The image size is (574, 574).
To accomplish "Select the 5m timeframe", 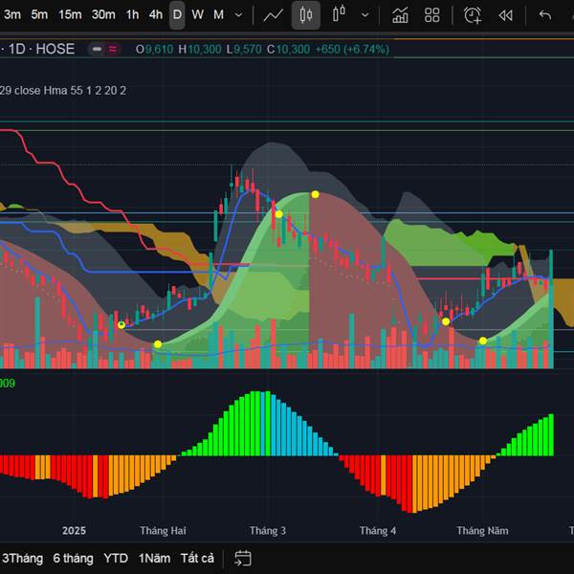I will coord(39,15).
